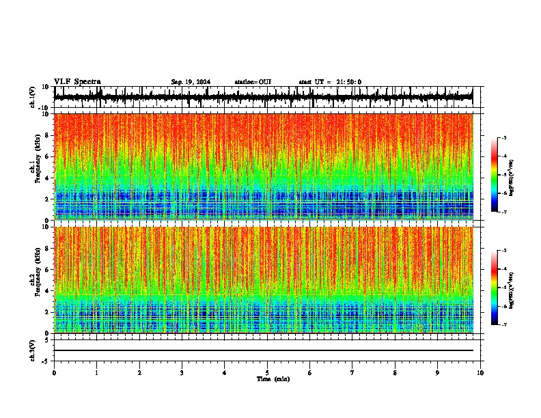Image resolution: width=541 pixels, height=418 pixels.
Task: Click the time axis tick label '0'
Action: point(54,373)
